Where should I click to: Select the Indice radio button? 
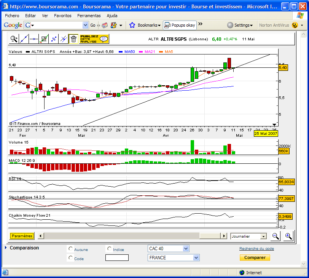point(109,249)
